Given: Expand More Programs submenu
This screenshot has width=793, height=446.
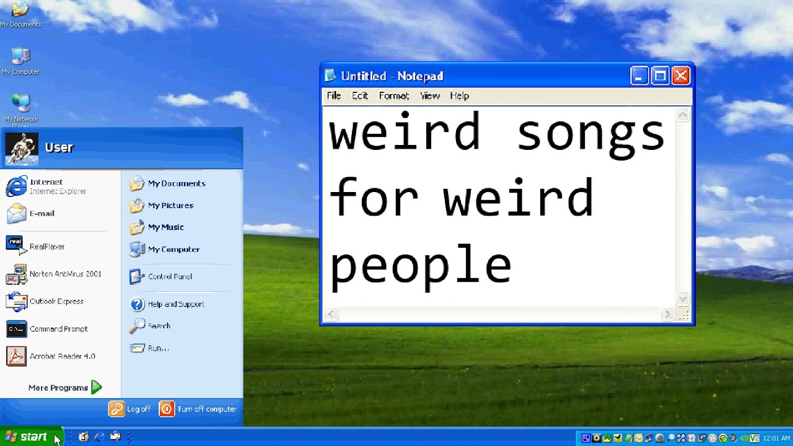Looking at the screenshot, I should pyautogui.click(x=64, y=388).
